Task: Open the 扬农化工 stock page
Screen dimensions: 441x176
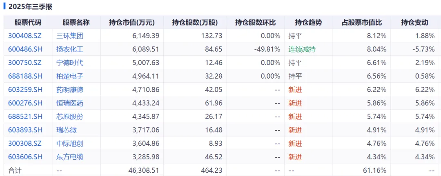Action: [x=70, y=49]
